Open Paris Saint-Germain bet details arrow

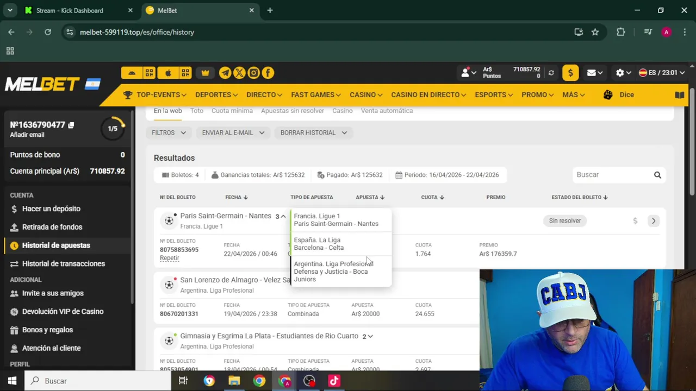(x=654, y=221)
